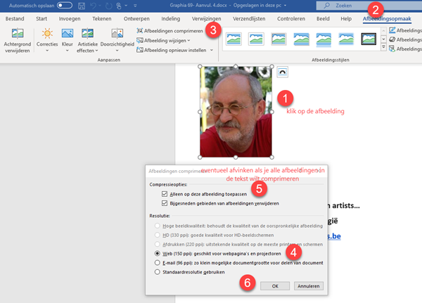Open the Afbeeldingsopmaak tab
The width and height of the screenshot is (422, 303).
(387, 18)
